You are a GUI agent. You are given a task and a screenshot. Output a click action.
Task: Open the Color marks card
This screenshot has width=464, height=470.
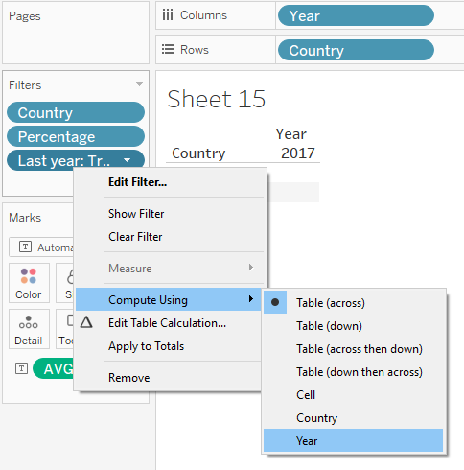click(29, 283)
